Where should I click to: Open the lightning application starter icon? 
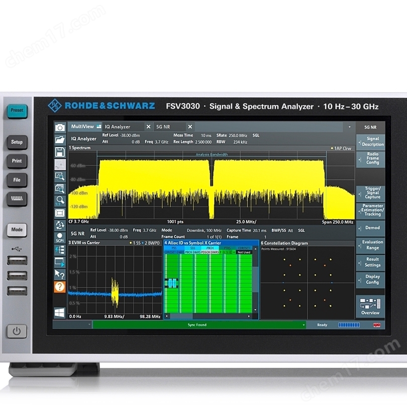point(60,250)
